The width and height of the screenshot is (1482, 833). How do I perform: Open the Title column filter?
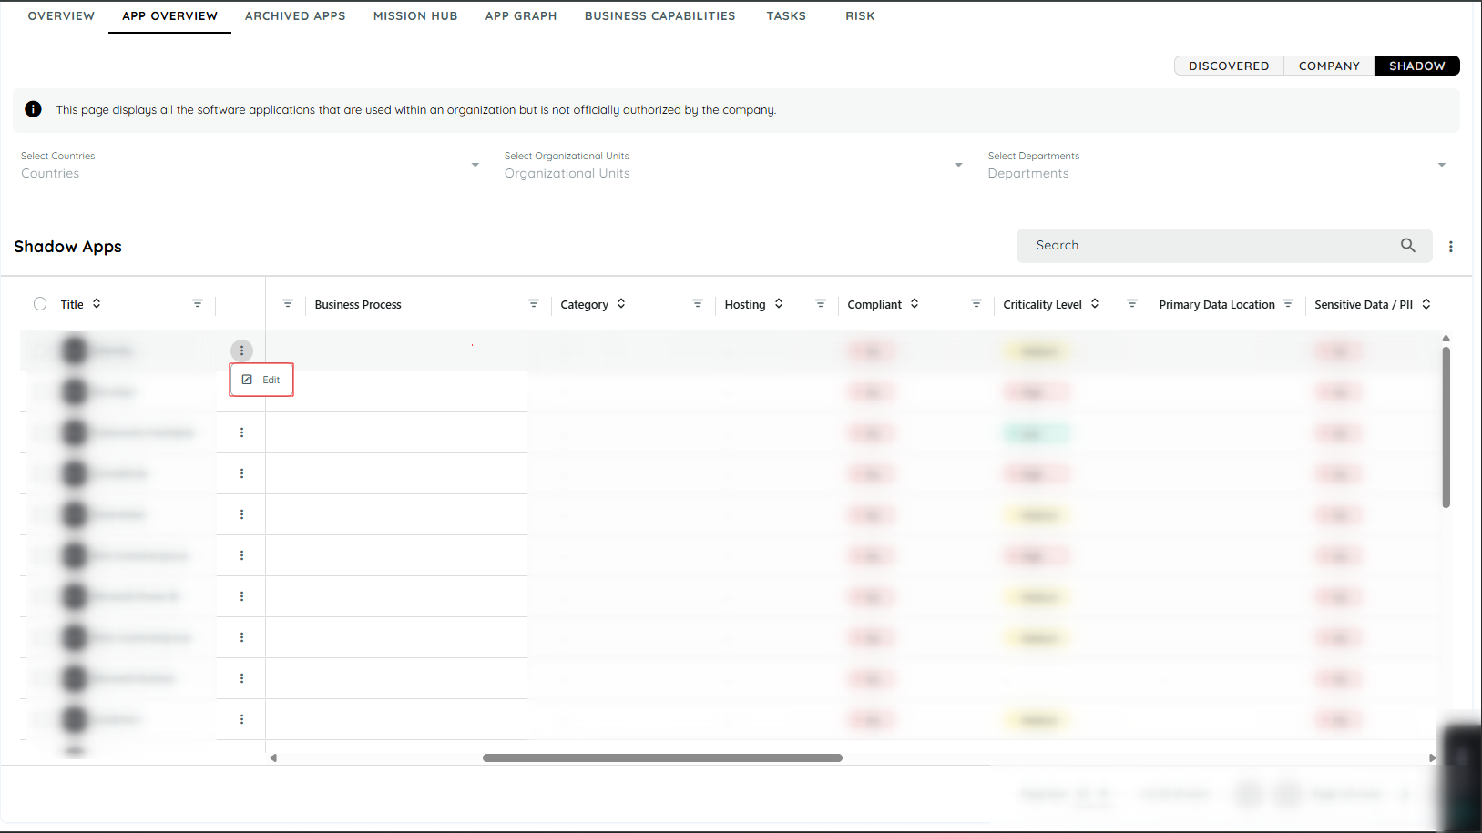pyautogui.click(x=198, y=303)
